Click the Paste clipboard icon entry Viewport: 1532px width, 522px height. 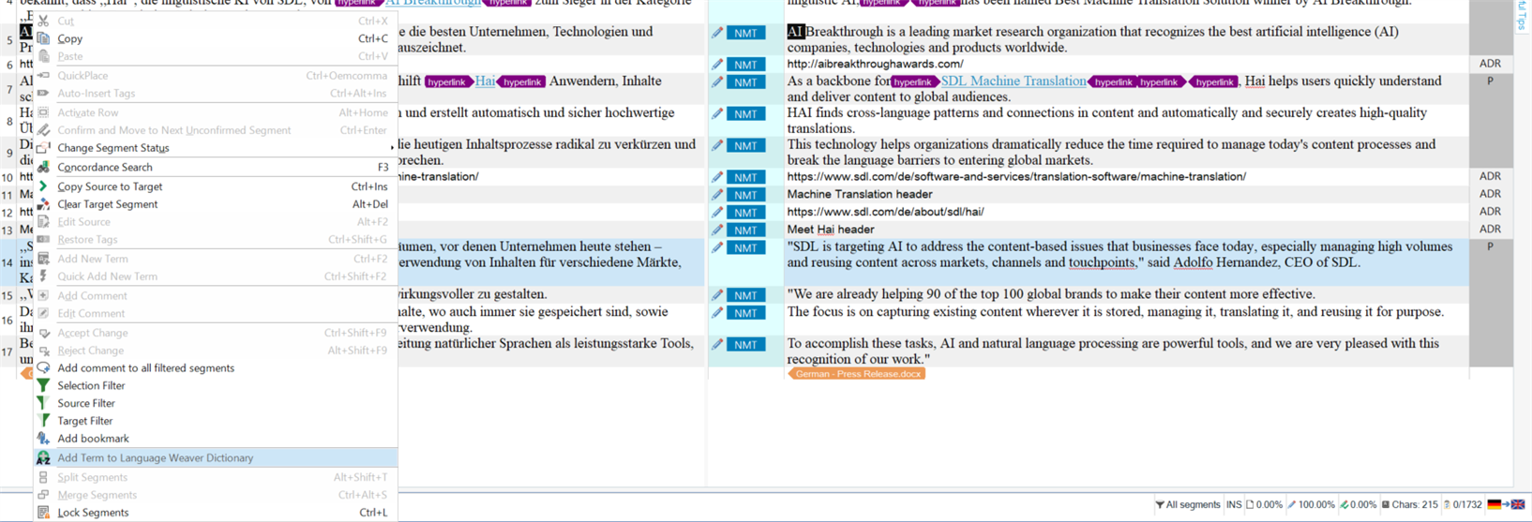(43, 56)
